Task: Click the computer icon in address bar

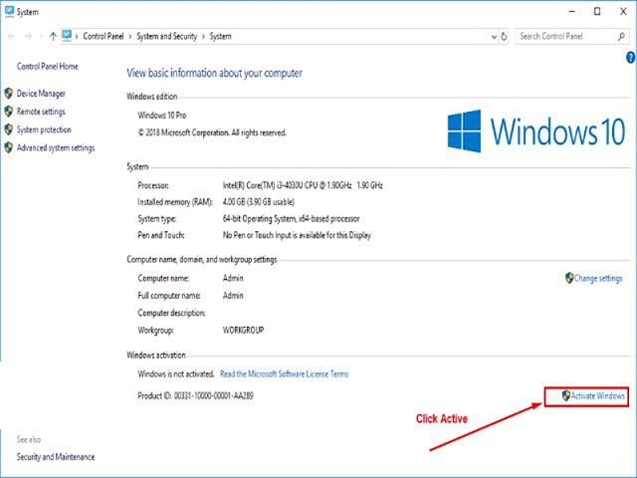Action: click(67, 36)
